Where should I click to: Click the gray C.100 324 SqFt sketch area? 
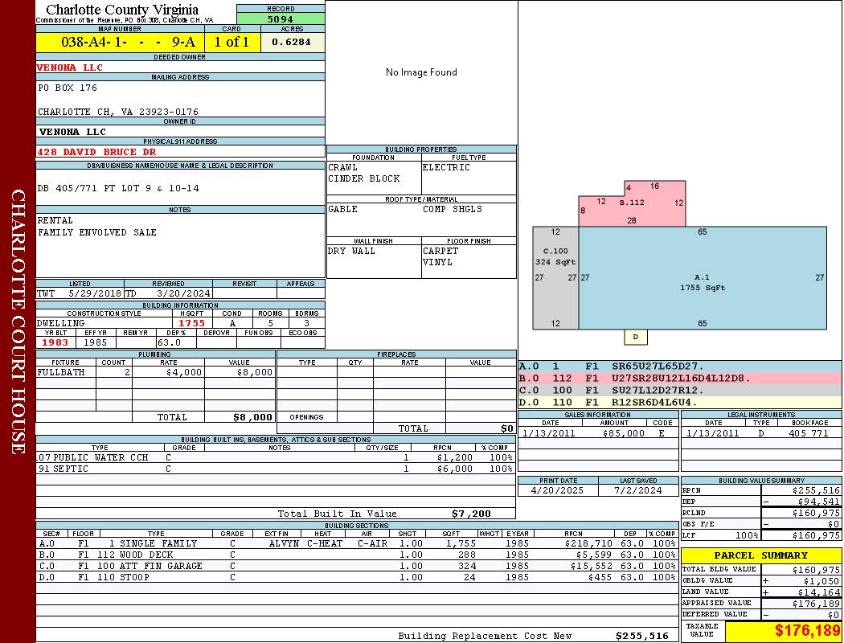pos(555,277)
